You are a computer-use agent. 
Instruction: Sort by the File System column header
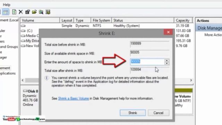tap(101, 20)
